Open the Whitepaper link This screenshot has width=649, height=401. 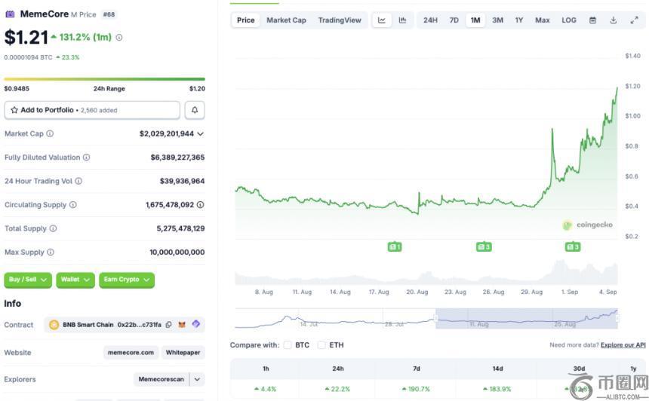(183, 352)
